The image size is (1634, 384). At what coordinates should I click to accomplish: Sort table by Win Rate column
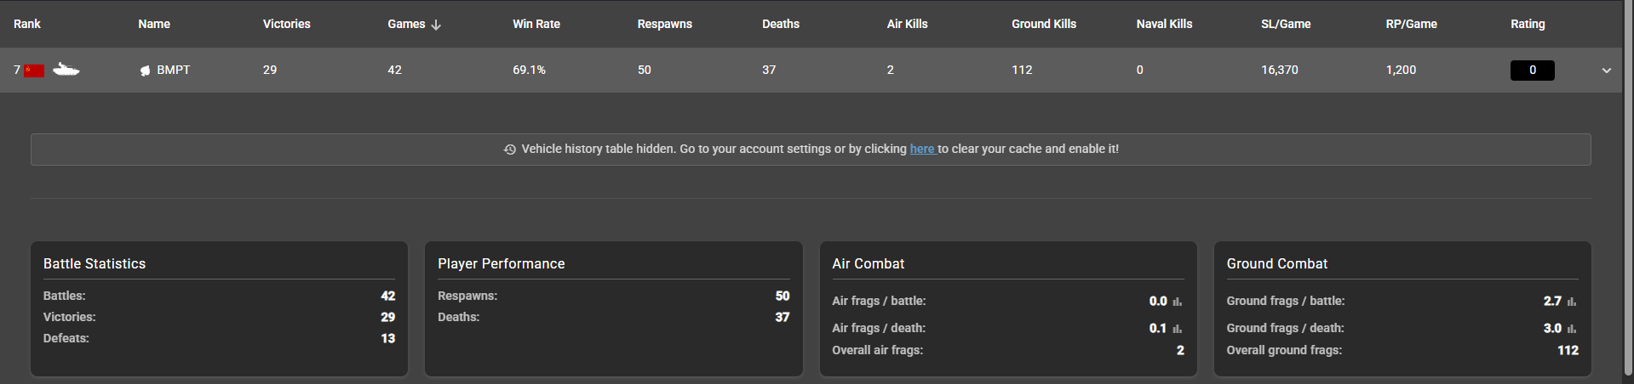(x=536, y=24)
